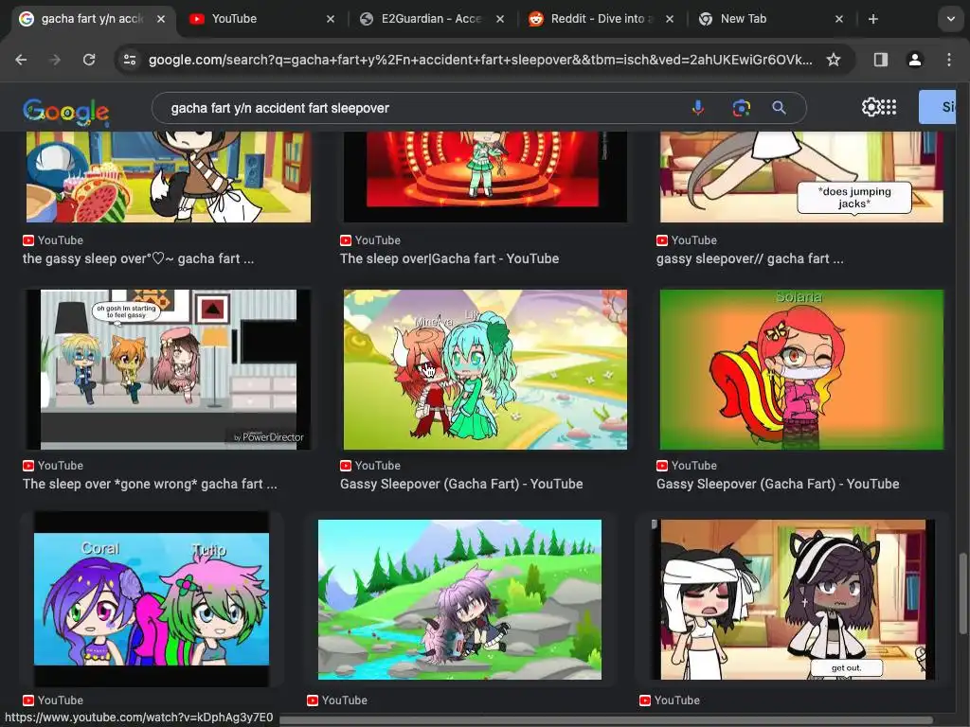This screenshot has width=970, height=727.
Task: Click YouTube source above 'gassy sleepover// gacha'
Action: coord(687,239)
